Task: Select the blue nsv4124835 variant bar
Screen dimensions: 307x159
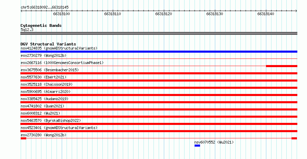Action: (159, 52)
